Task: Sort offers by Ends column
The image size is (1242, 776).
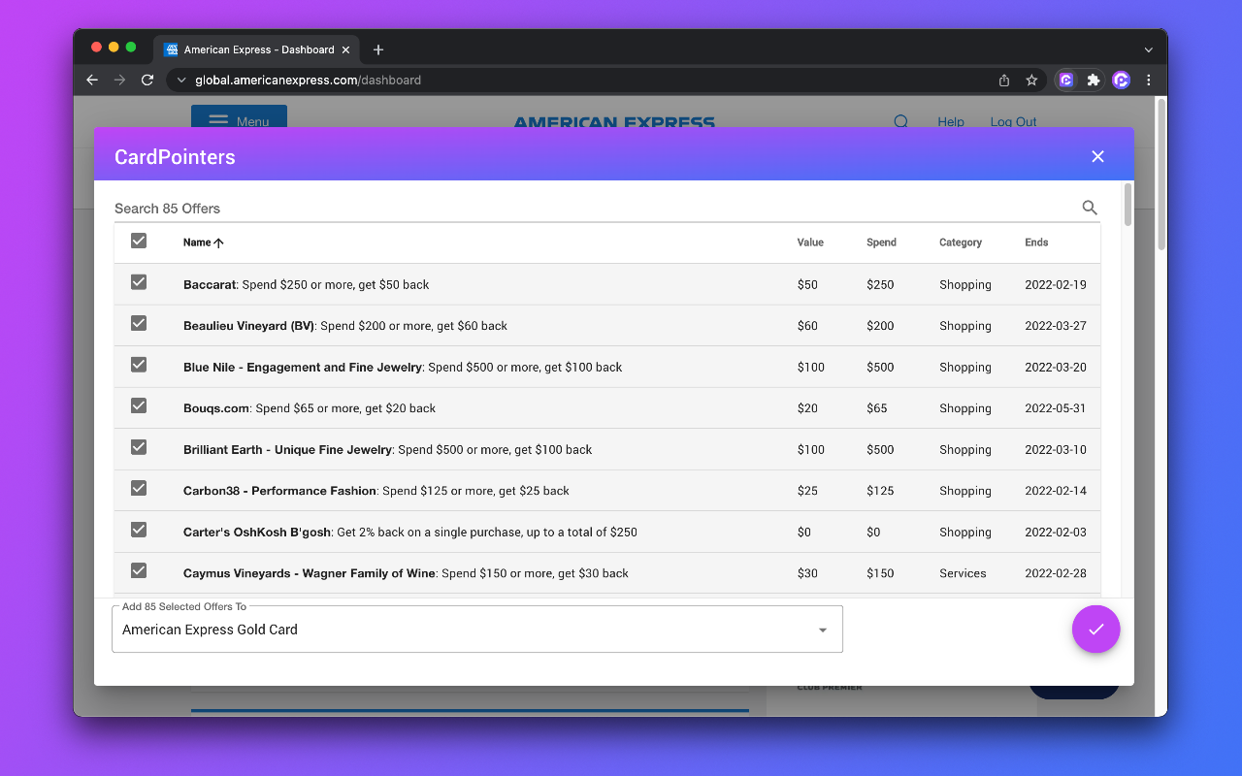Action: click(1036, 242)
